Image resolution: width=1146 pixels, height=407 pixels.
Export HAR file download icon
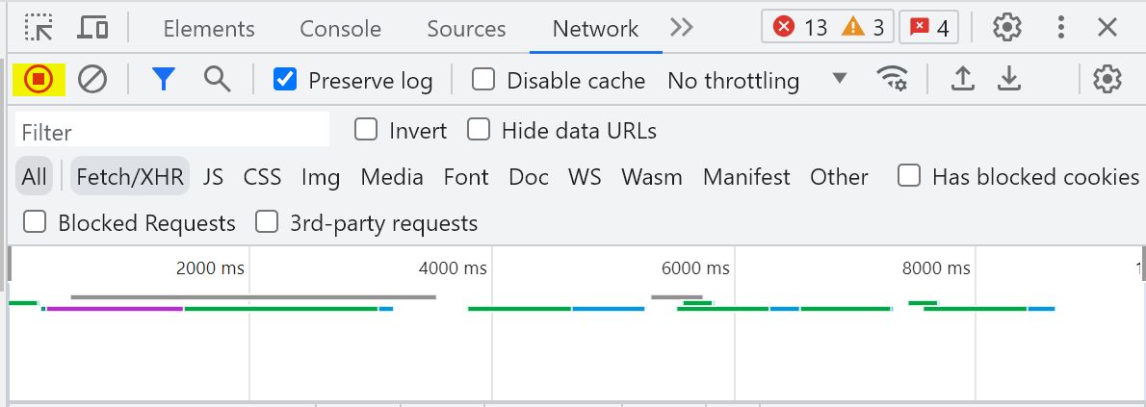pos(1009,79)
